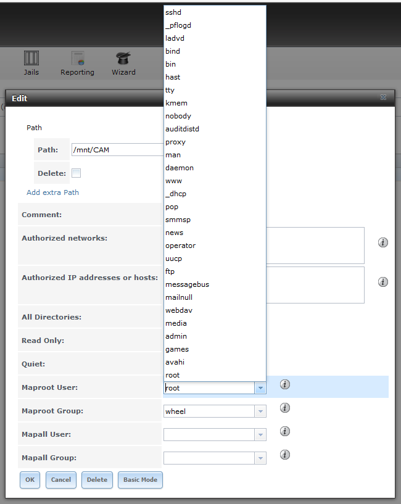The image size is (401, 504).
Task: Choose hast from the user list
Action: click(215, 77)
